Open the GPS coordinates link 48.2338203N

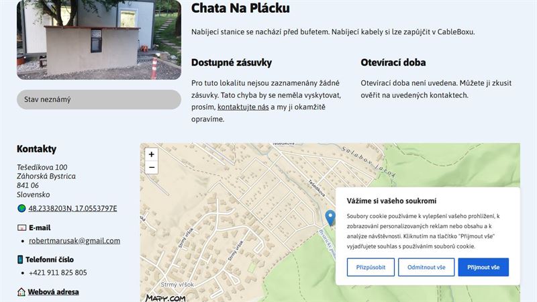pos(72,208)
